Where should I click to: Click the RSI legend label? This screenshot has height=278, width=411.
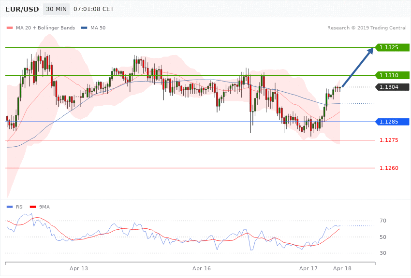click(x=20, y=207)
